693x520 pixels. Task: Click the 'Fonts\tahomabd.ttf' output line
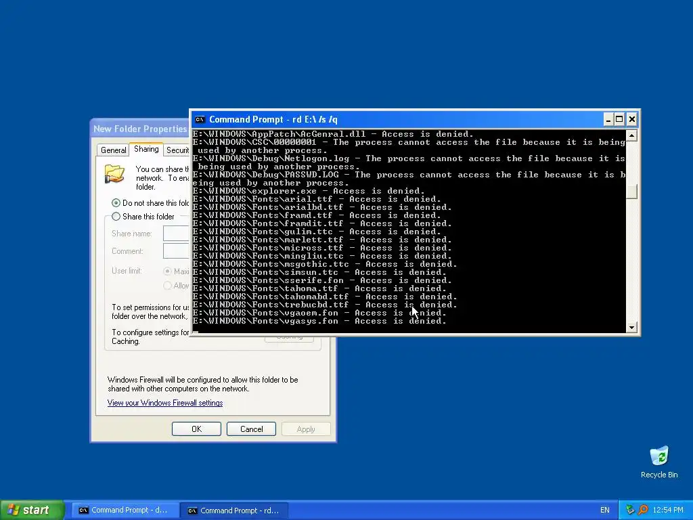pos(325,297)
